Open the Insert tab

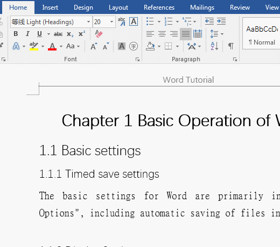[x=50, y=8]
